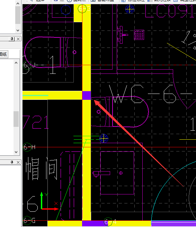Select blue crosshair symbol near LC091
The height and width of the screenshot is (227, 196).
point(130,9)
